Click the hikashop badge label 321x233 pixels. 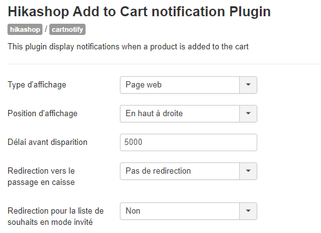pos(25,29)
